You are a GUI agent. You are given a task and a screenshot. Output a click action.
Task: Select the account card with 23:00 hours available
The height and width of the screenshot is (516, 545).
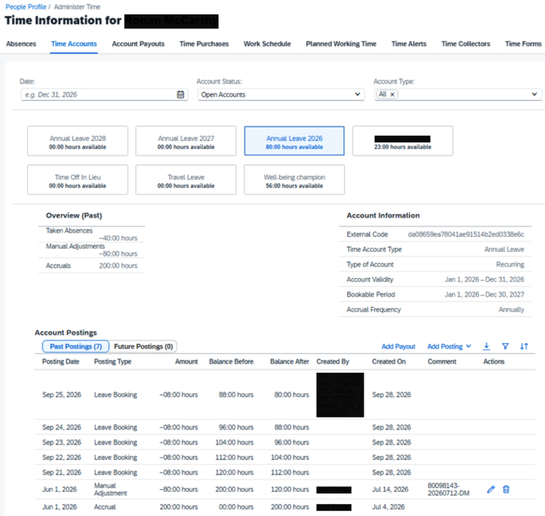(x=402, y=141)
